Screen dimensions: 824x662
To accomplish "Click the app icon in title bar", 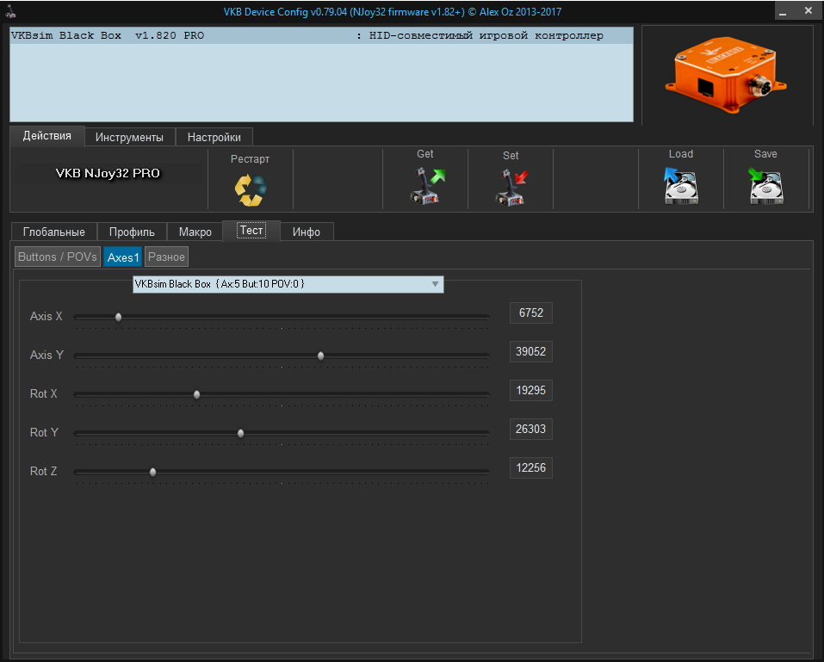I will click(x=10, y=11).
